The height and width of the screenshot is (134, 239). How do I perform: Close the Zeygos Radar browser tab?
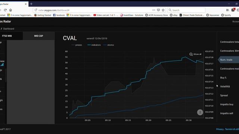26,4
